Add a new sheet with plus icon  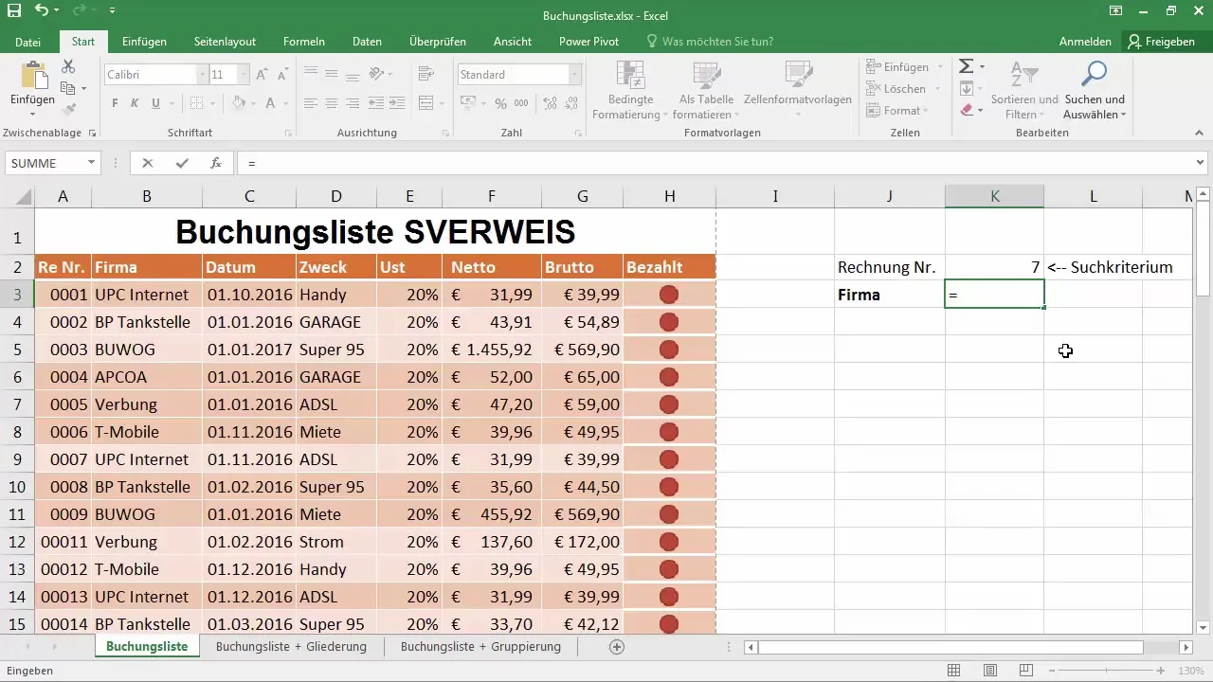pos(617,647)
